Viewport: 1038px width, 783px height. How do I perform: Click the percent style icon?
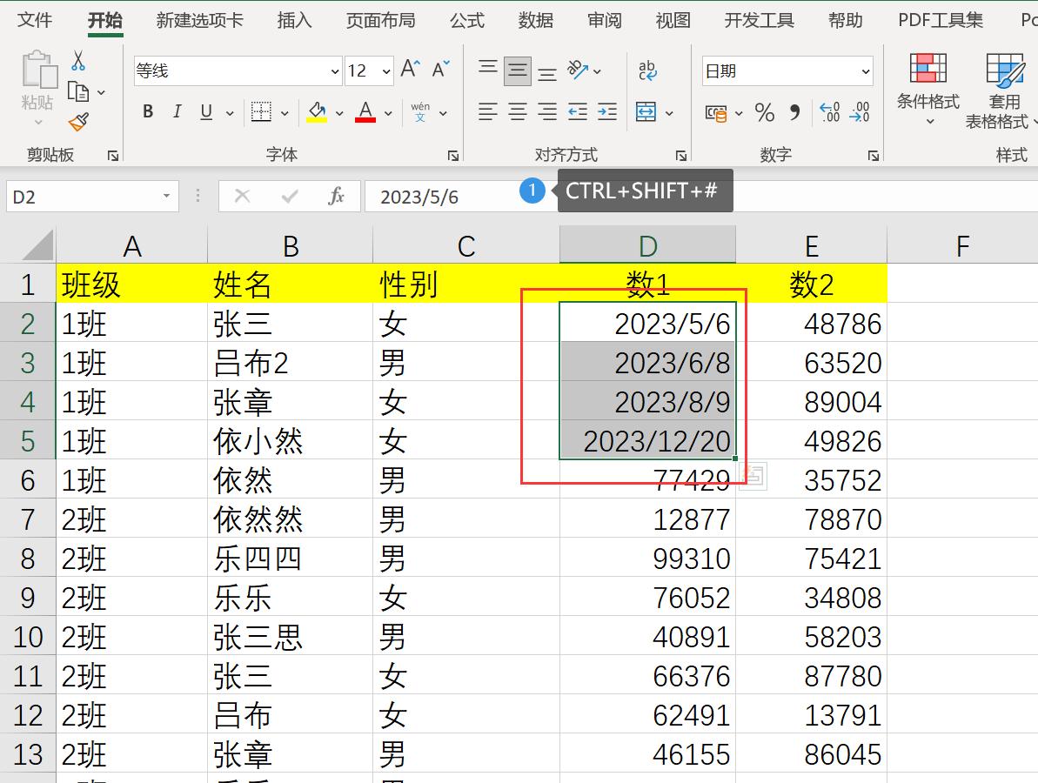[764, 112]
